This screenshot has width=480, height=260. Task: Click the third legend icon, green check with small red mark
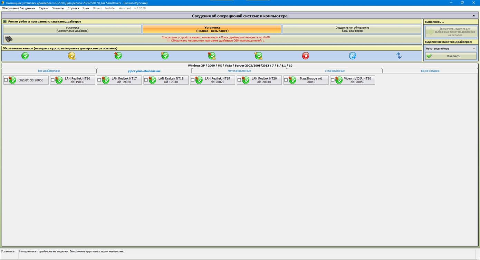tap(118, 56)
